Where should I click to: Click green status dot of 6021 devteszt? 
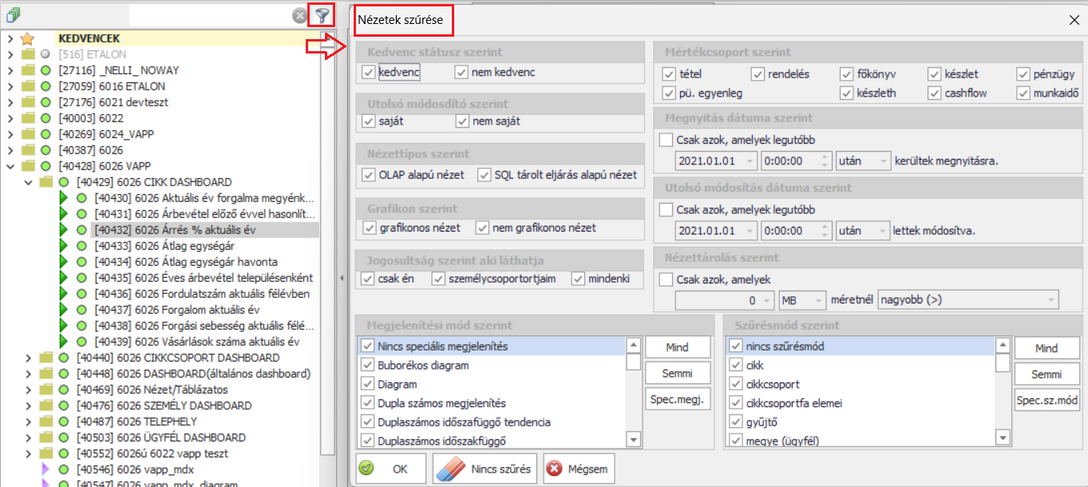(45, 102)
